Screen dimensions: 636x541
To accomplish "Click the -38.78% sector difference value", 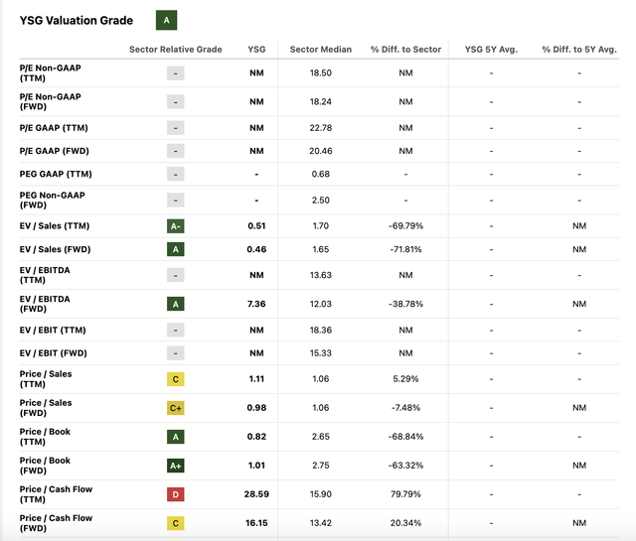I will click(405, 304).
